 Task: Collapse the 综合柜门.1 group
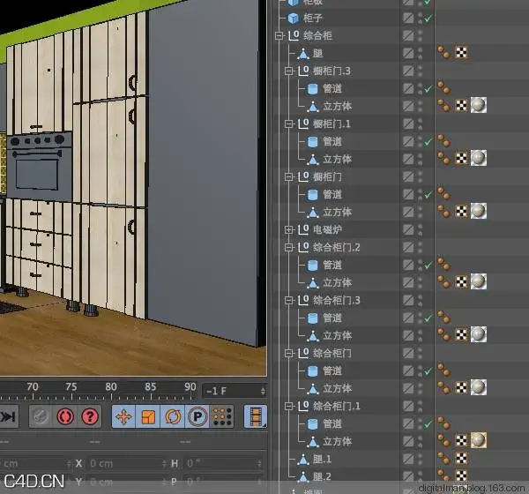pyautogui.click(x=288, y=406)
